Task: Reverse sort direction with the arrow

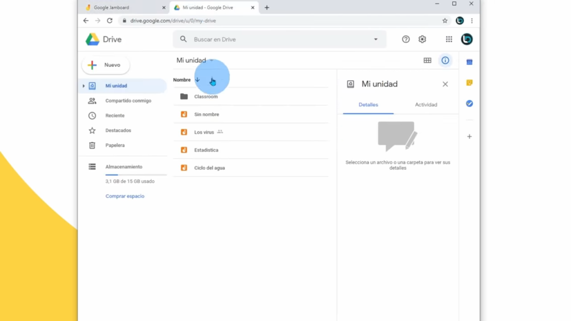Action: pyautogui.click(x=197, y=80)
